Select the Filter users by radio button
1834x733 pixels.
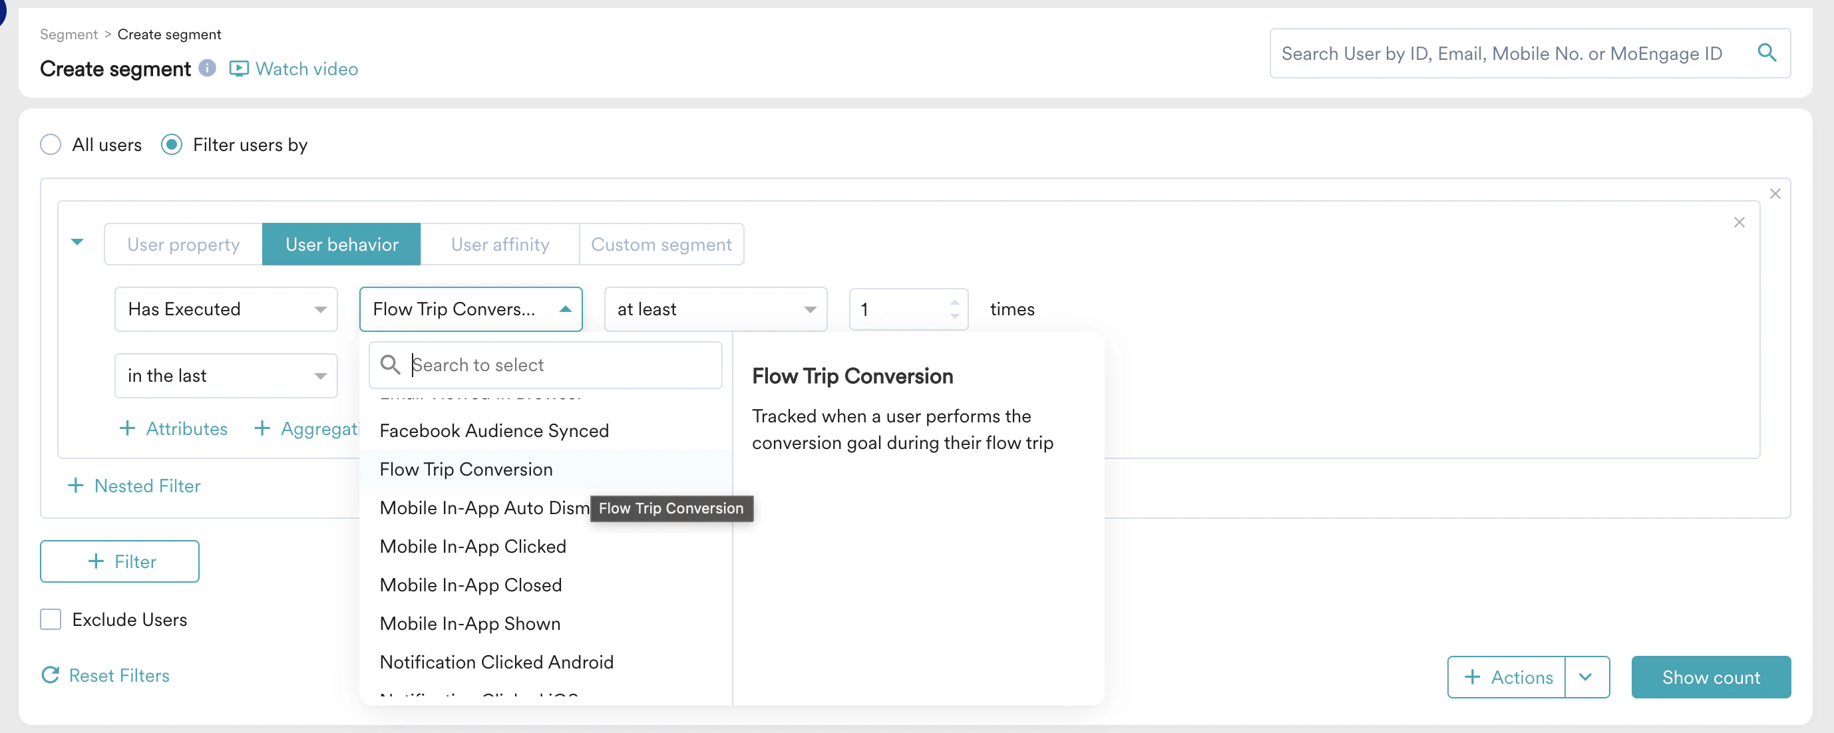[172, 145]
